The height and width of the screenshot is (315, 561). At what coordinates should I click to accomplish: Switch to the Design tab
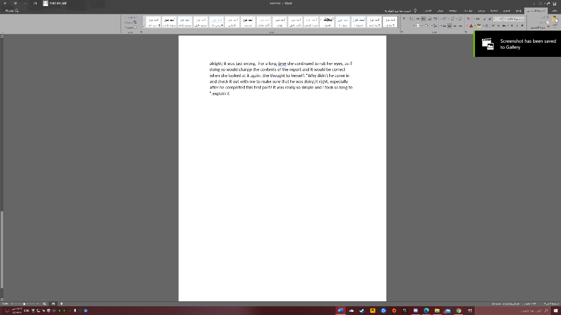507,11
